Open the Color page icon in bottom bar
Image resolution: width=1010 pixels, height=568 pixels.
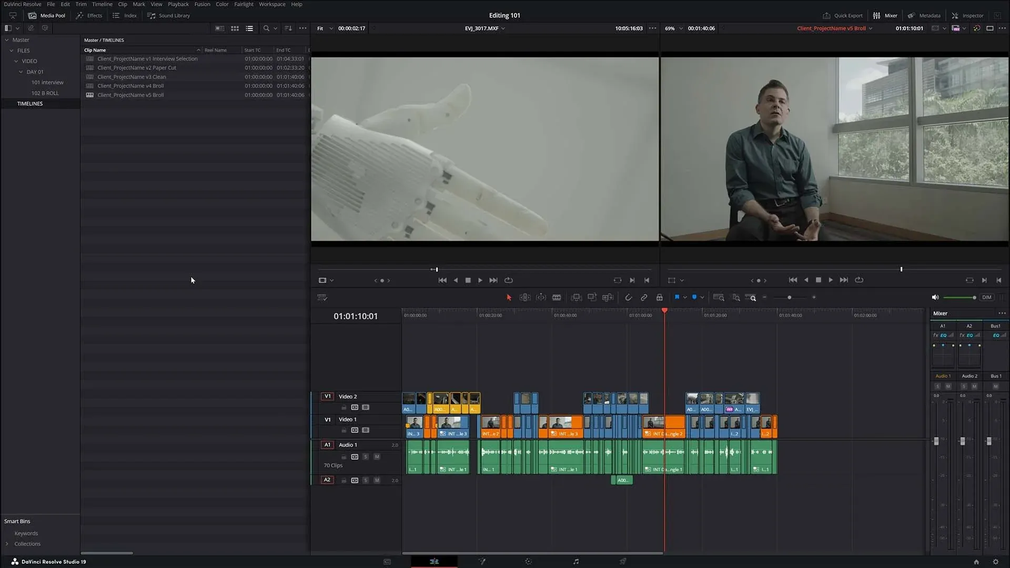528,562
